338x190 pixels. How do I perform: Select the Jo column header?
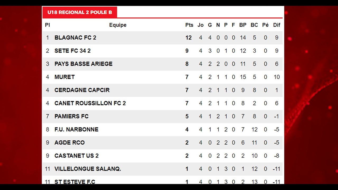[x=201, y=25]
